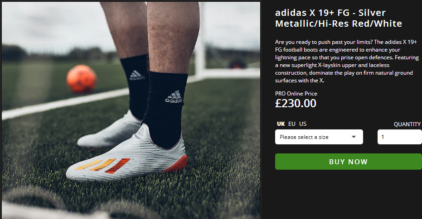Click the product description paragraph
This screenshot has width=422, height=219.
[344, 61]
